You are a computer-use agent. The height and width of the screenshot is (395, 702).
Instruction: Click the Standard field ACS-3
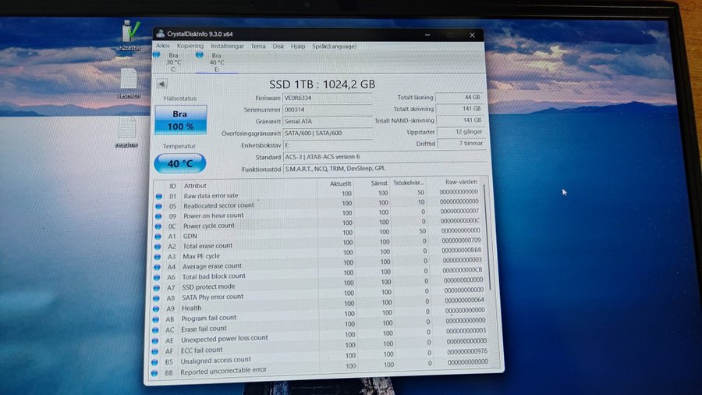point(385,157)
